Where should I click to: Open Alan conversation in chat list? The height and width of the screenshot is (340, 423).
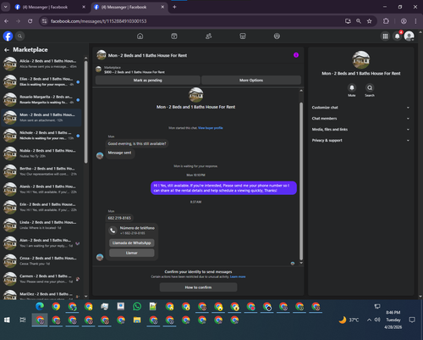[41, 243]
